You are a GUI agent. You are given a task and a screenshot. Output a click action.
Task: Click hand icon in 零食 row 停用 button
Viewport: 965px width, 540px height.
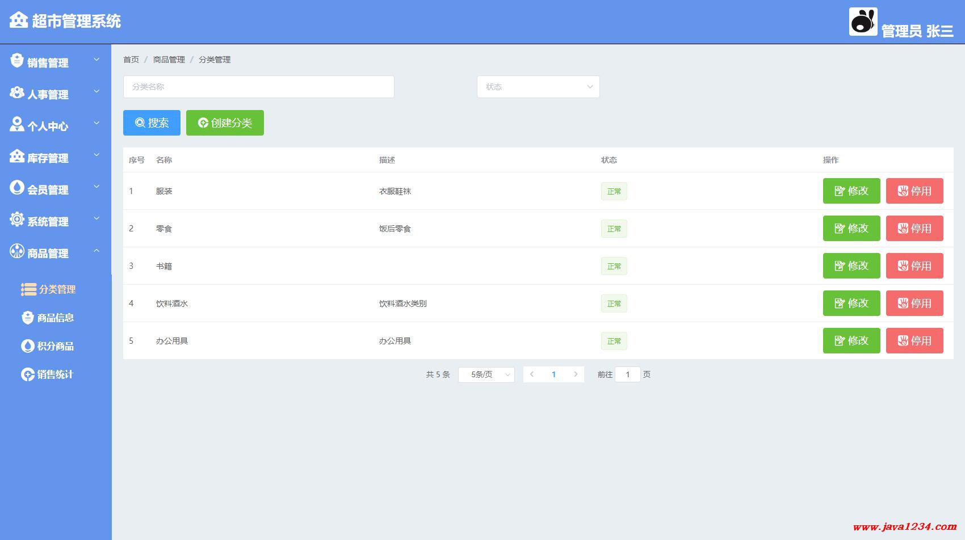903,229
